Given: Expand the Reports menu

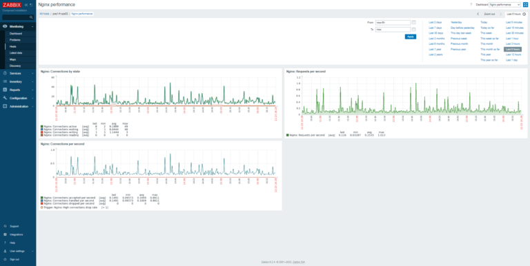Looking at the screenshot, I should tap(32, 90).
